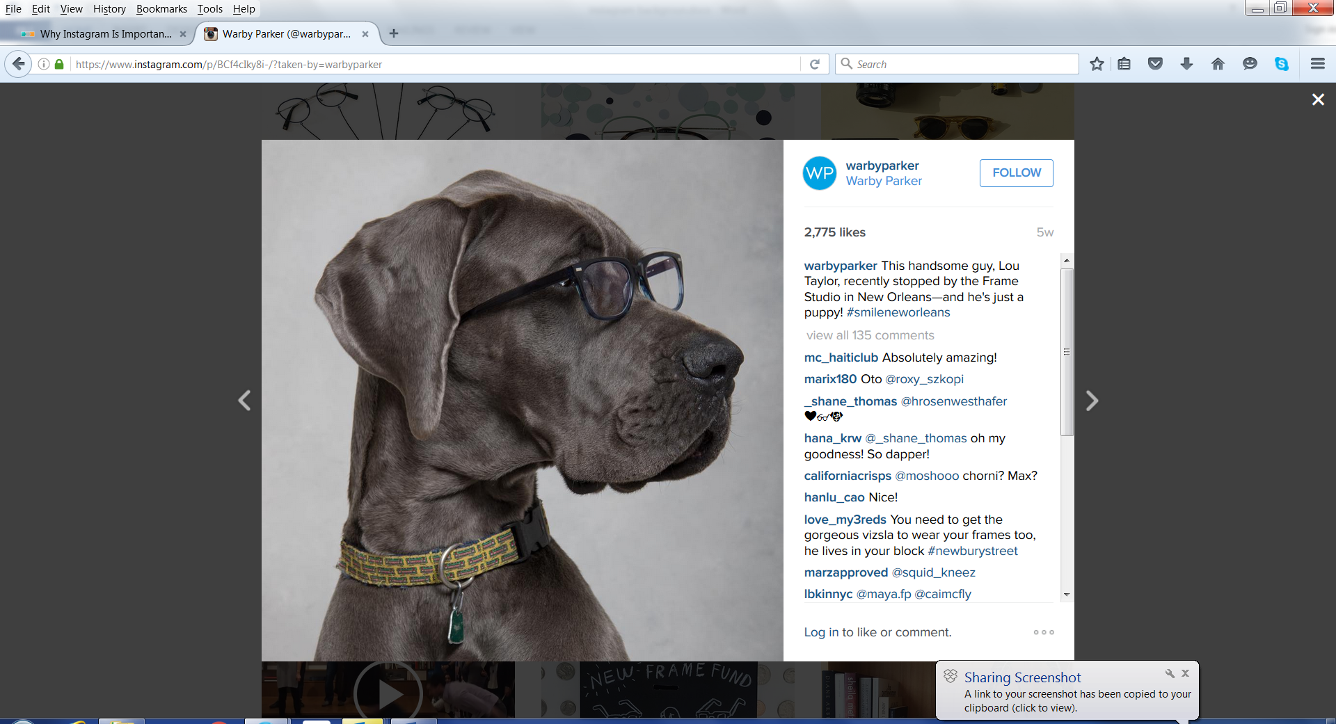Click in the Firefox search box

[x=960, y=64]
